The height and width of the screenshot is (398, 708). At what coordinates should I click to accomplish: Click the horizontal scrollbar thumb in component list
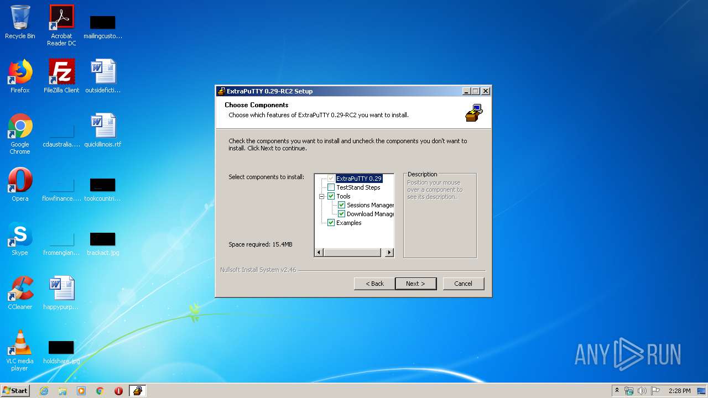pyautogui.click(x=352, y=253)
